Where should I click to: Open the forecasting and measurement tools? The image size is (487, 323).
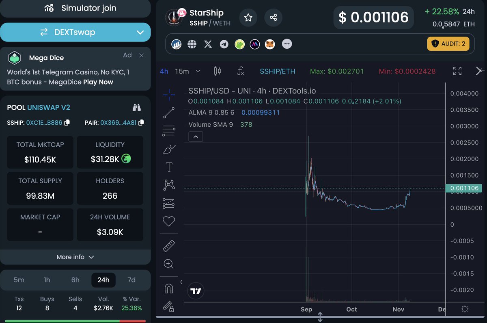click(169, 203)
